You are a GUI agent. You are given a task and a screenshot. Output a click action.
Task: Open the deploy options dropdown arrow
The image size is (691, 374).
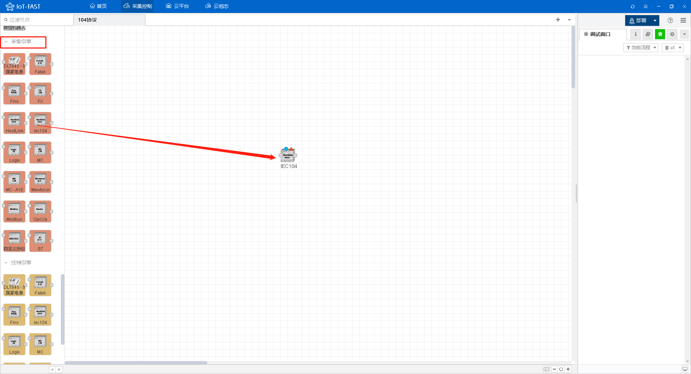[655, 20]
